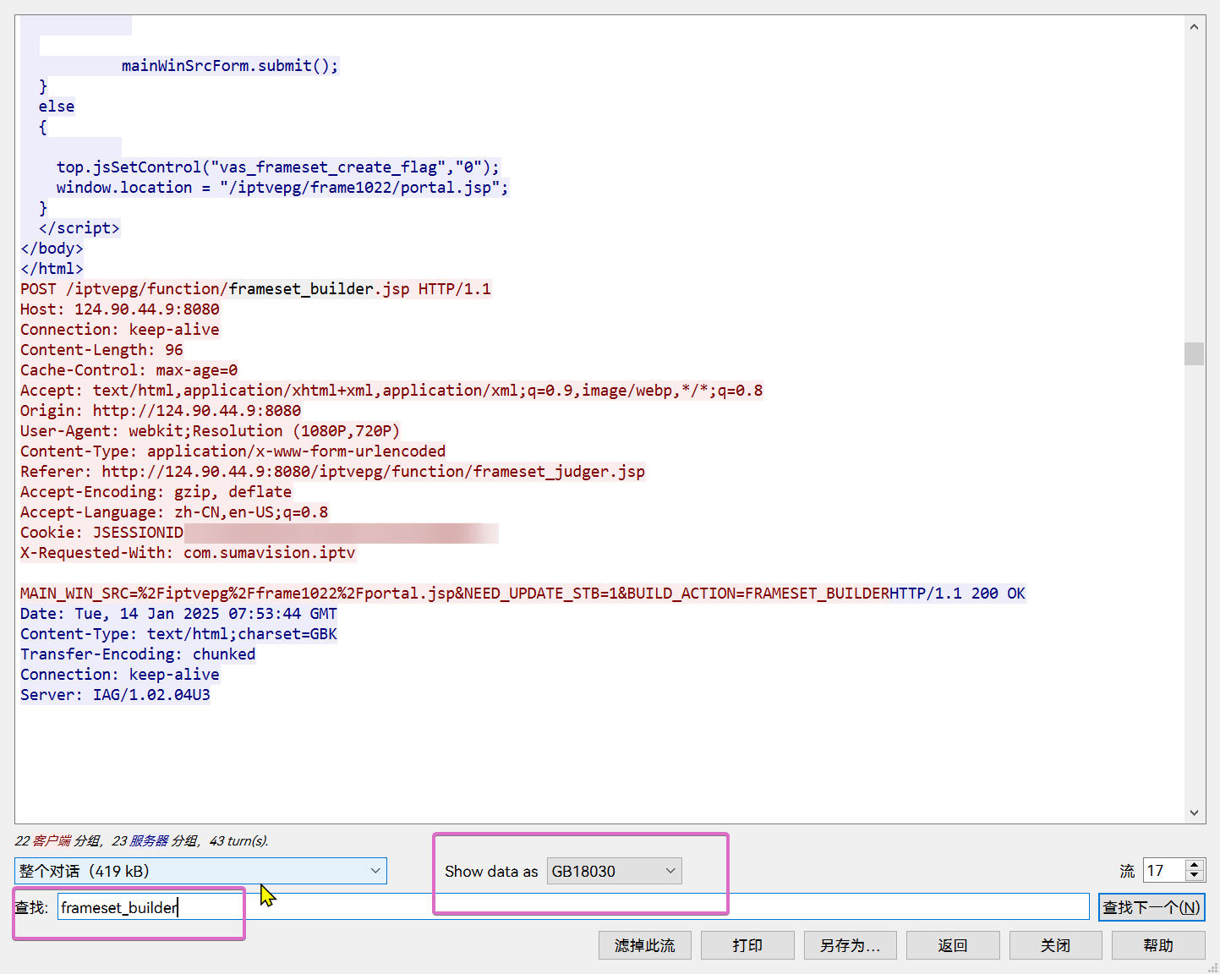1220x974 pixels.
Task: Click the 滤掉此流 filter out stream button
Action: [644, 945]
